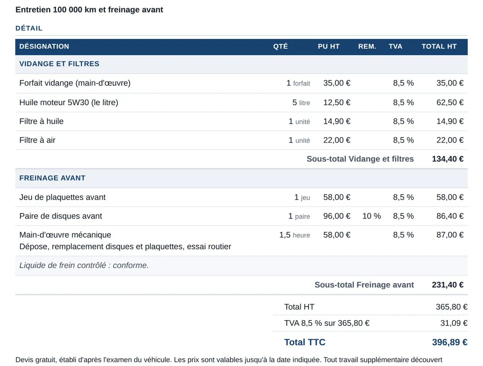Select the "134,40 €" subtotal amount

point(448,159)
